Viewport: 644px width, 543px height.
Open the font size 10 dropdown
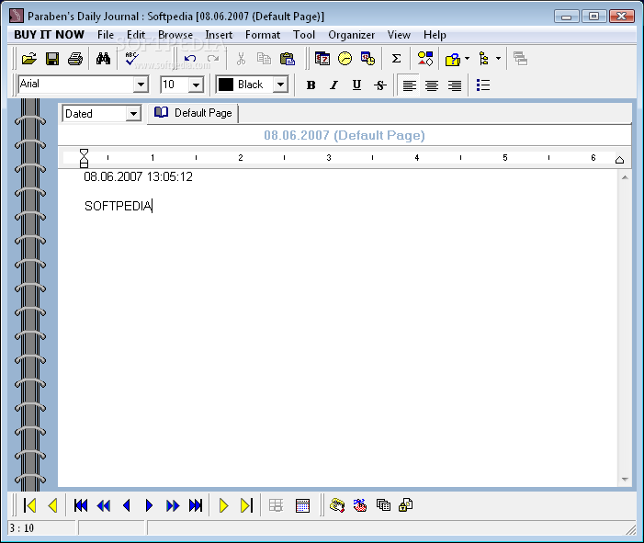pyautogui.click(x=196, y=85)
